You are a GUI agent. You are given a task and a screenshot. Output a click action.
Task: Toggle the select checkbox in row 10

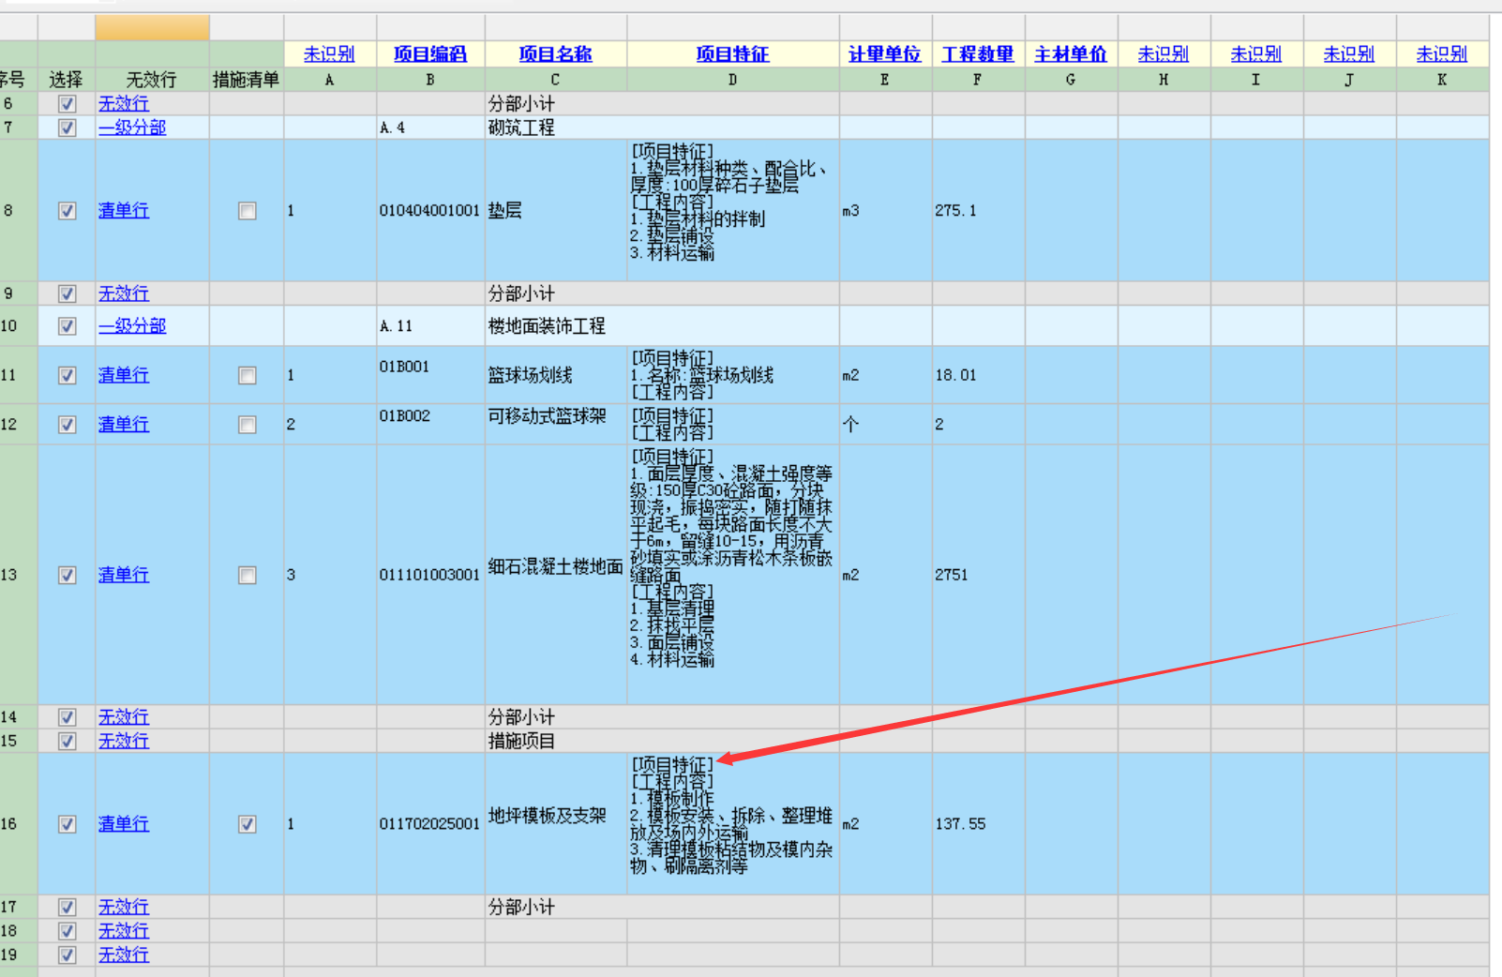click(x=67, y=326)
